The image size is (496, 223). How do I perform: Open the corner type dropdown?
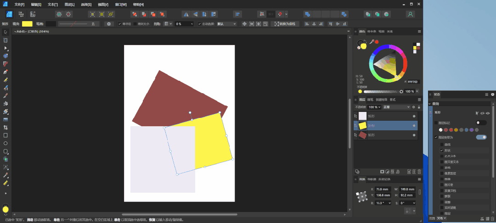click(x=168, y=24)
